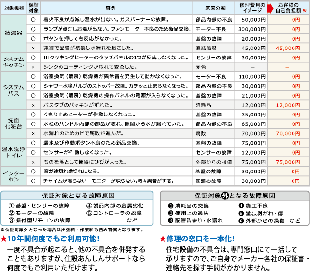Image resolution: width=310 pixels, height=271 pixels.
Task: Click the 保証対象外となる故障原因 grey heading
Action: pyautogui.click(x=235, y=196)
